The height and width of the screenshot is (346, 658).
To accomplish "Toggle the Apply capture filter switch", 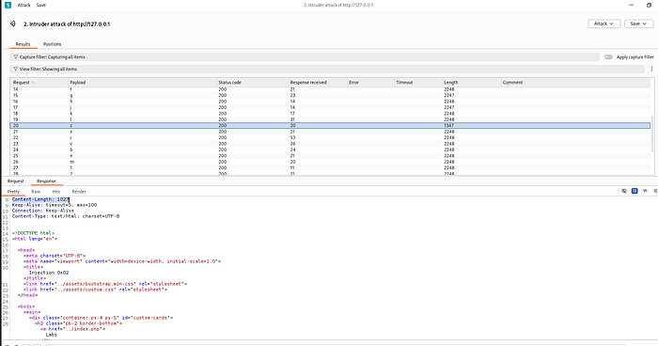I will tap(608, 57).
